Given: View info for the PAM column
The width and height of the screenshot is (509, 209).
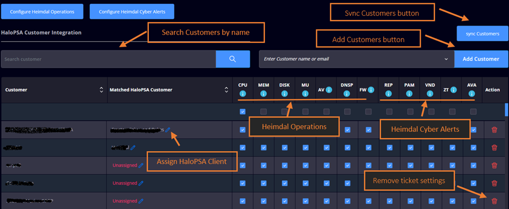Looking at the screenshot, I should [409, 94].
